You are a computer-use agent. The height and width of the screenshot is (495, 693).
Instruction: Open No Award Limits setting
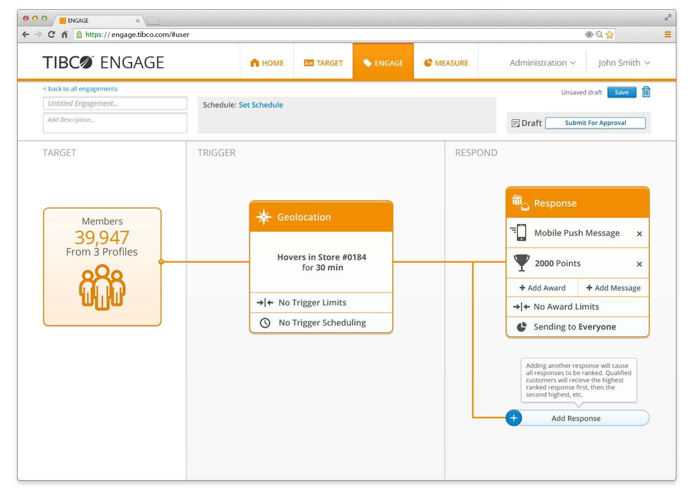pyautogui.click(x=577, y=307)
